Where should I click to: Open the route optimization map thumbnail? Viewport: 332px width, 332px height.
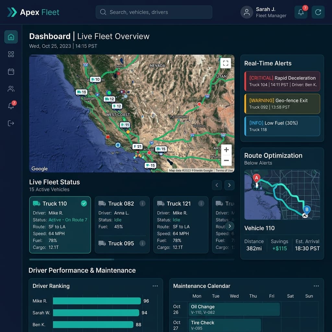tap(282, 195)
